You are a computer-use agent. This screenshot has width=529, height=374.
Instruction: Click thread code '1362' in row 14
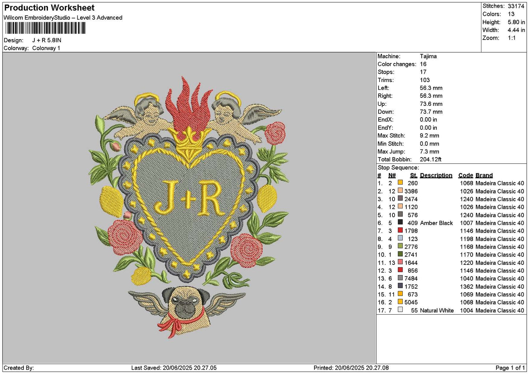(x=466, y=286)
